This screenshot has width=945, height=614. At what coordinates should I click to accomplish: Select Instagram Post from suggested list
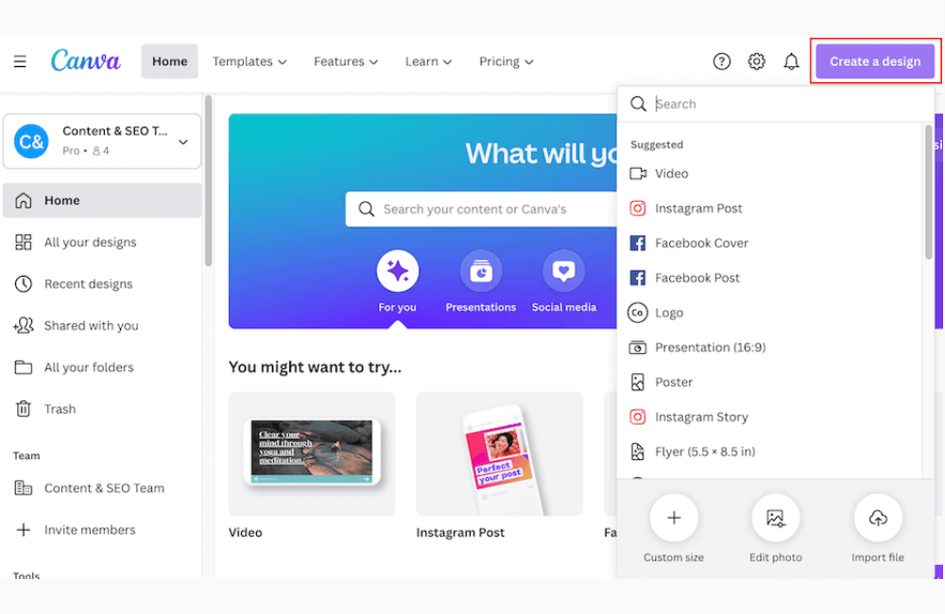[x=698, y=209]
